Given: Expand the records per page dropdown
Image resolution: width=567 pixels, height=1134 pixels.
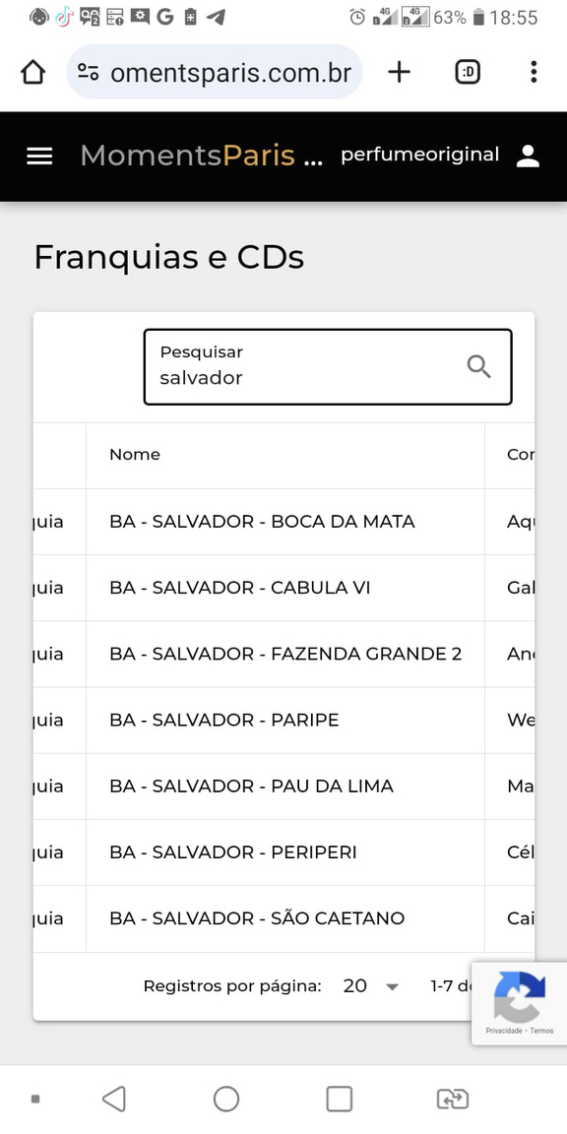Looking at the screenshot, I should [371, 985].
